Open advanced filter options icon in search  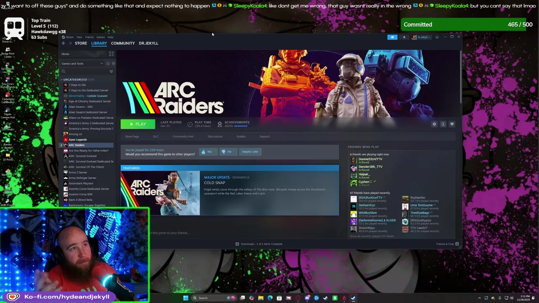[x=111, y=72]
